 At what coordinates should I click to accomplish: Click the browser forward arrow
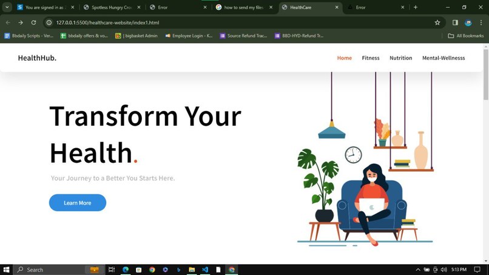[21, 22]
